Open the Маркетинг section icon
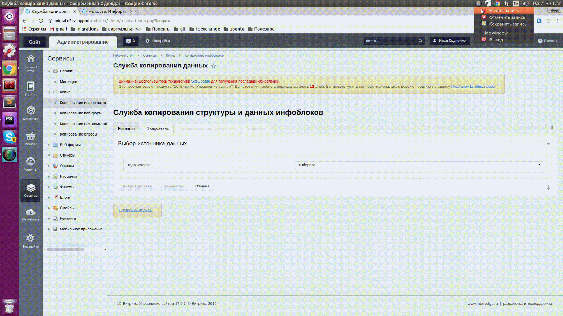 [31, 111]
